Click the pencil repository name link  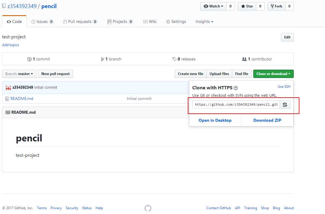tap(49, 6)
